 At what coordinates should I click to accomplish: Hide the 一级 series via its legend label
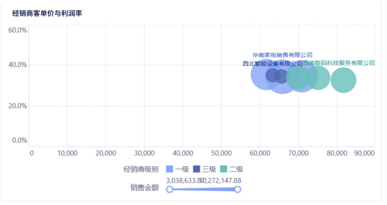(182, 169)
